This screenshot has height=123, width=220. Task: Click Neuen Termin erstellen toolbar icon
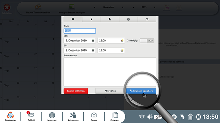tap(38, 7)
